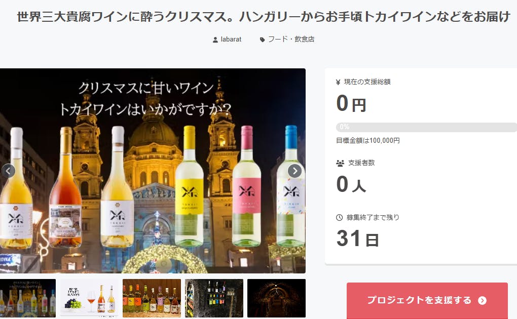Select the fourth thumbnail of the stone cellar wall
This screenshot has height=319, width=517.
[214, 298]
